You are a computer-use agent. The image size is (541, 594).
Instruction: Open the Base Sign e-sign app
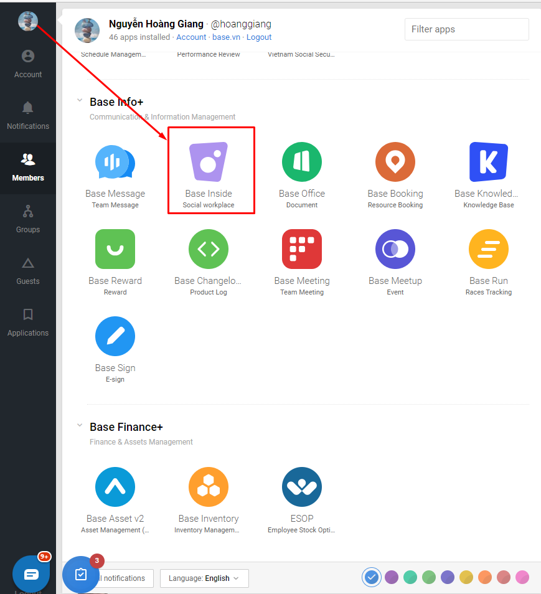coord(115,350)
